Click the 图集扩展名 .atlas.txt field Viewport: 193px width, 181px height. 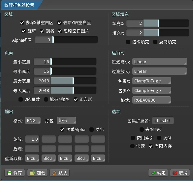[x=163, y=120]
